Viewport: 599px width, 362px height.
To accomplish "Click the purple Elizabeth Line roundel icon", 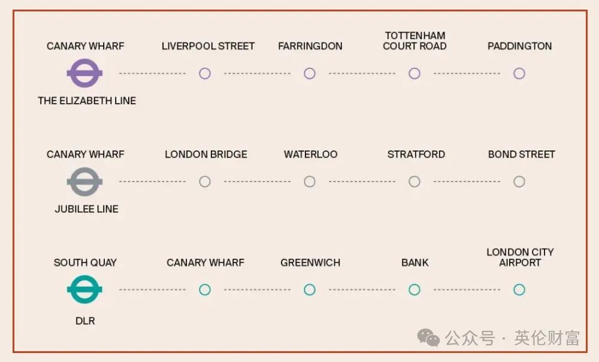I will [85, 73].
